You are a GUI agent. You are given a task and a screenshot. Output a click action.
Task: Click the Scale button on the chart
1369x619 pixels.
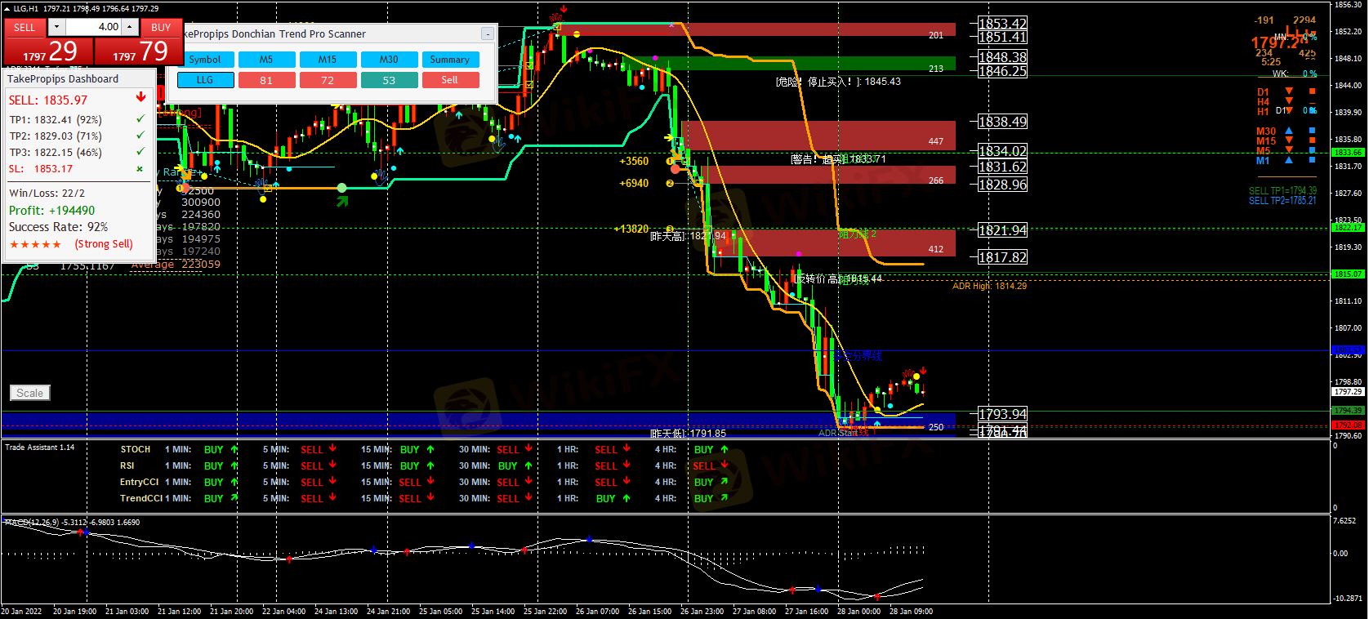(x=30, y=393)
